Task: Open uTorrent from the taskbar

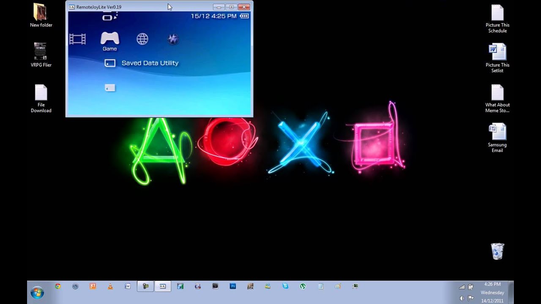Action: pos(303,286)
